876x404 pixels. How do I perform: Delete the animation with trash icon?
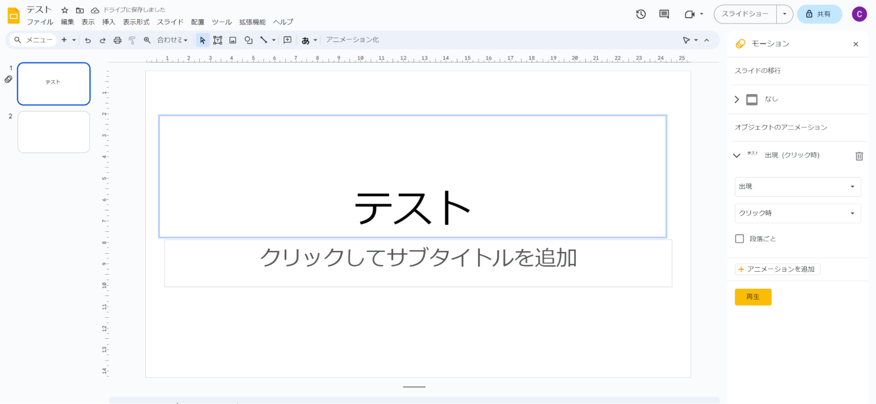[859, 156]
